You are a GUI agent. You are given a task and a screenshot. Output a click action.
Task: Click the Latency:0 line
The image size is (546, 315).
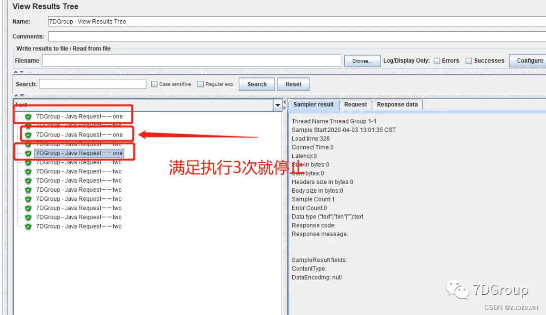click(x=304, y=156)
